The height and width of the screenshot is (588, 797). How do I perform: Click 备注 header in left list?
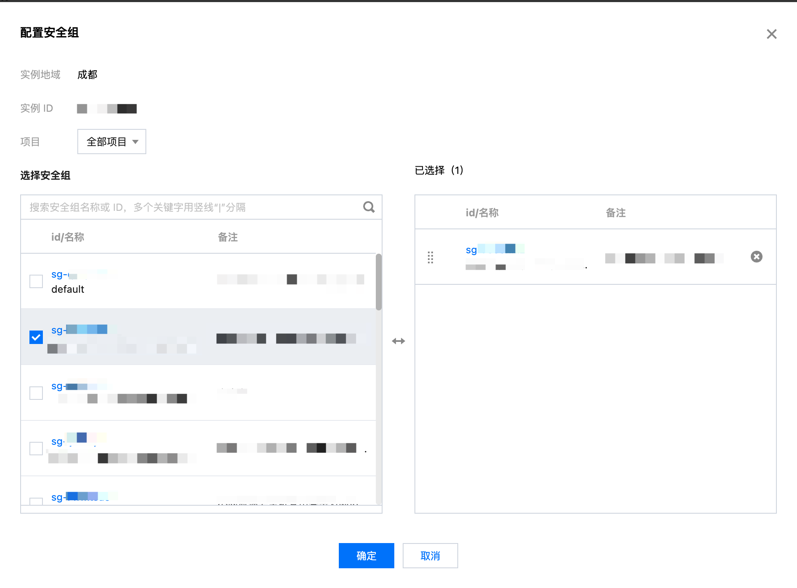pyautogui.click(x=228, y=237)
